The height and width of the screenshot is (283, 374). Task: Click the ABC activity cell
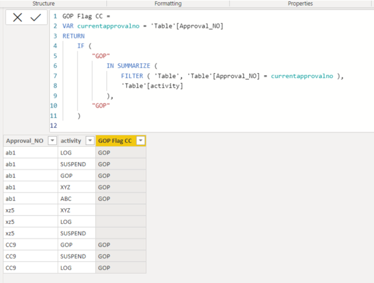click(77, 199)
